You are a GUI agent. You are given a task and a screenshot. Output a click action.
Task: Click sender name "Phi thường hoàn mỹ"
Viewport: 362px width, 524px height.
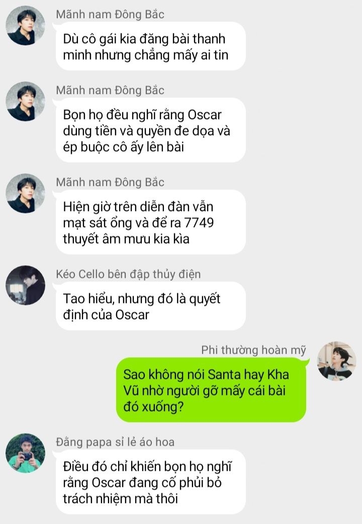click(x=253, y=350)
